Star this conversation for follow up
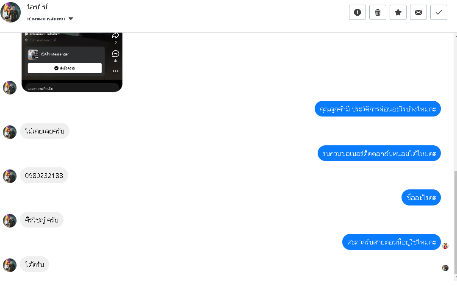This screenshot has width=457, height=286. [x=398, y=12]
